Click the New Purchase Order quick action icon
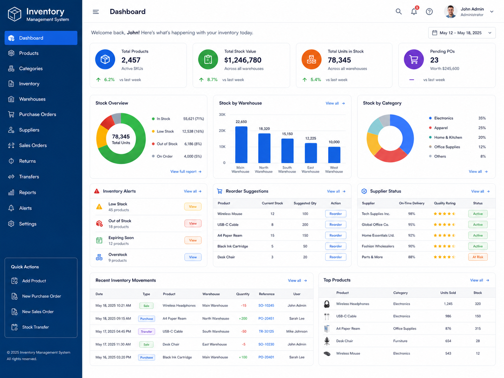Screen dimensions: 504x378 click(15, 296)
